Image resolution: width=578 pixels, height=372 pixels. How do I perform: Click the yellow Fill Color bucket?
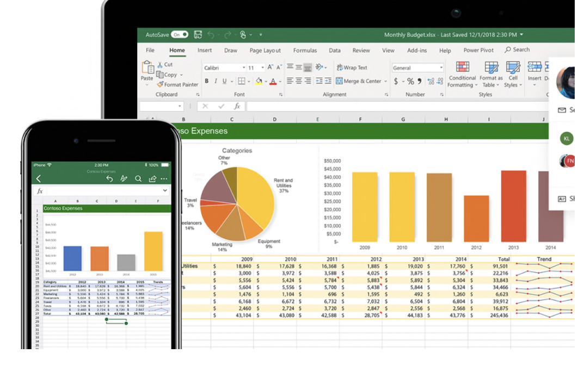[259, 81]
